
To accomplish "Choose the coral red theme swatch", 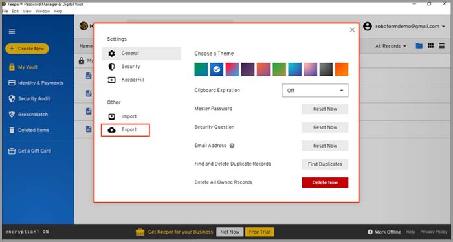I will pos(263,69).
